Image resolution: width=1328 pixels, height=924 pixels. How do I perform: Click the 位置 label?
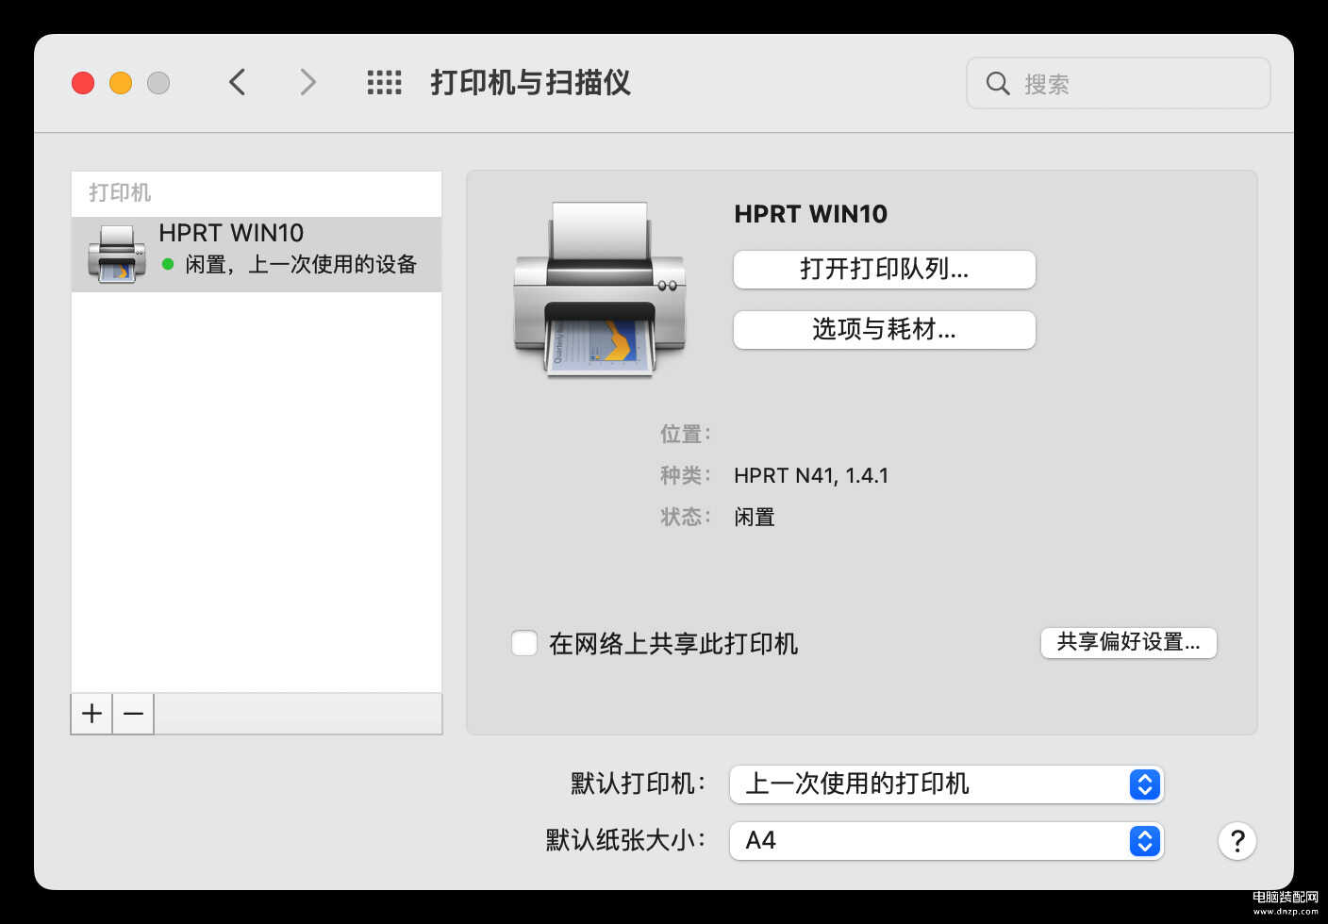click(x=686, y=434)
